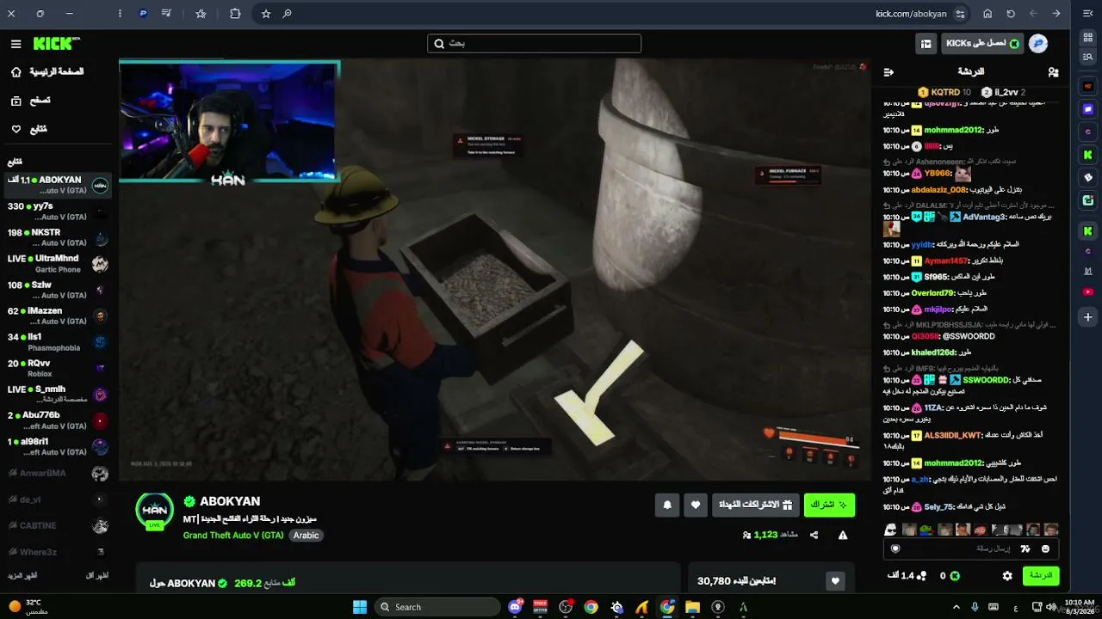Open the user profile avatar menu
This screenshot has width=1102, height=619.
[x=1038, y=44]
